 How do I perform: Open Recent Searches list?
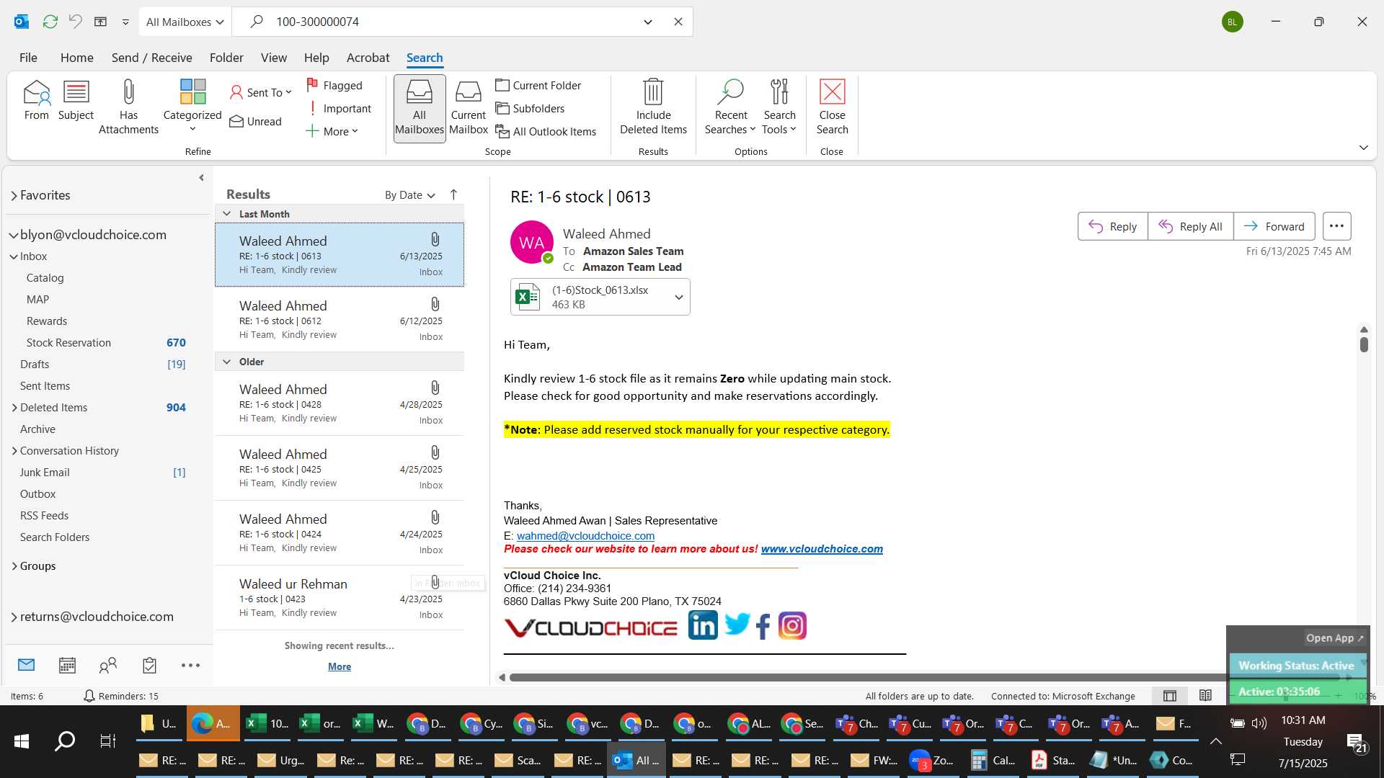(730, 107)
